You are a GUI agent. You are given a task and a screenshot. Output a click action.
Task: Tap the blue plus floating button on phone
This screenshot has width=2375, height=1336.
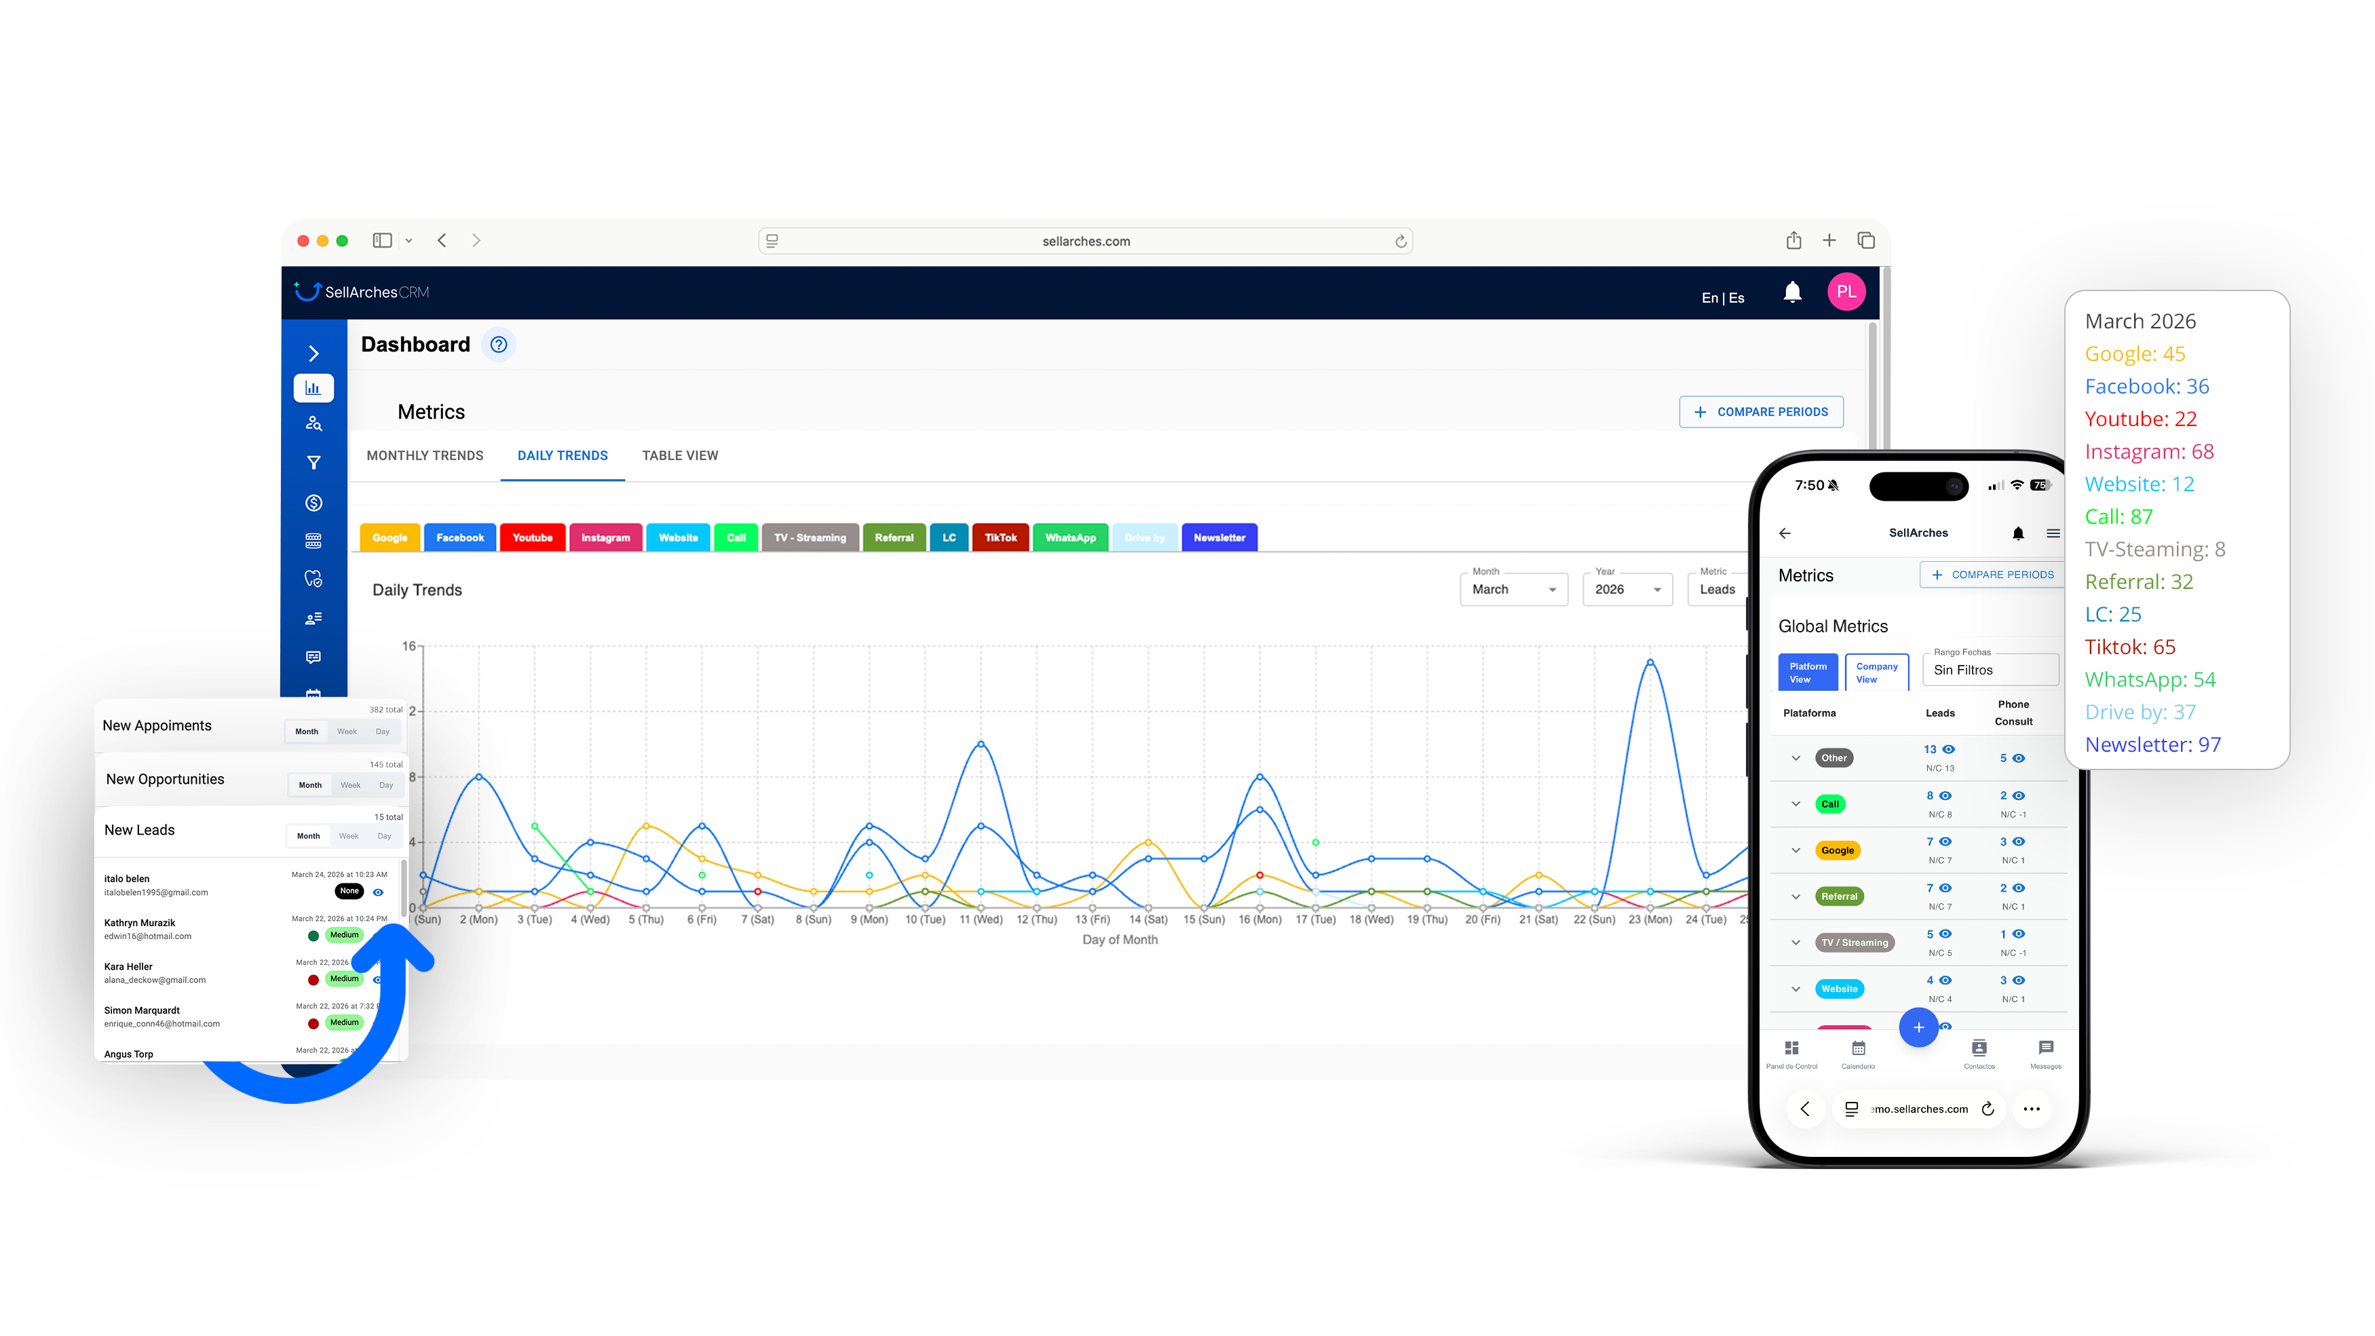(x=1918, y=1027)
